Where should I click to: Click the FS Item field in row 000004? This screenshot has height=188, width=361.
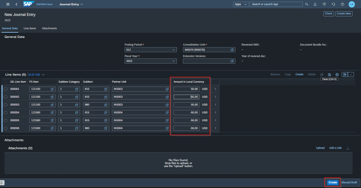click(42, 112)
